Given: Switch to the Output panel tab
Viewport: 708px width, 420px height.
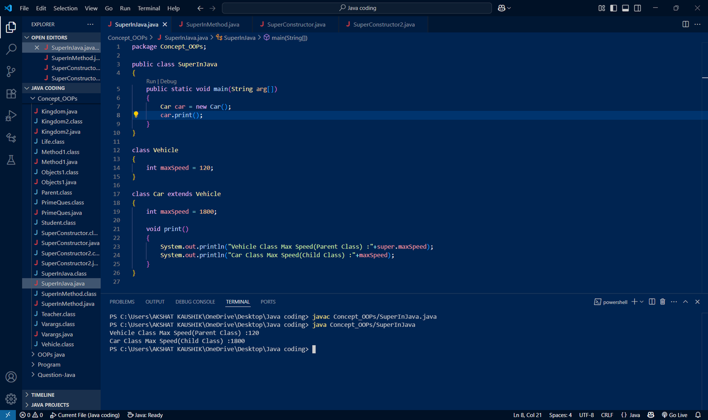Looking at the screenshot, I should pos(155,302).
